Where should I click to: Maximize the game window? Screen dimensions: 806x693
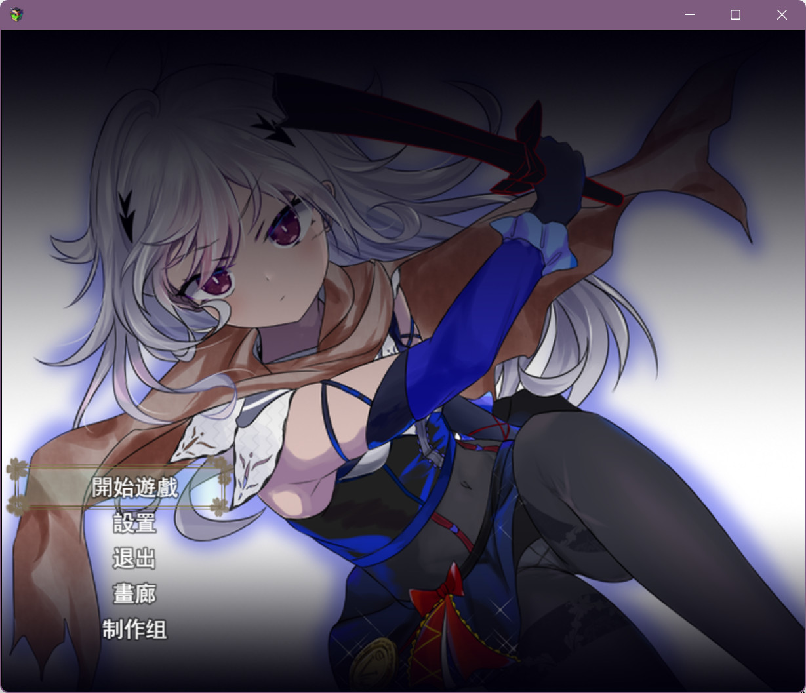pyautogui.click(x=735, y=14)
